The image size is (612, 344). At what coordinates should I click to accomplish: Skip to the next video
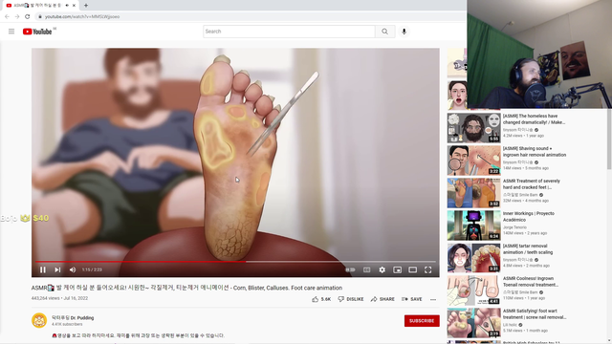coord(57,269)
